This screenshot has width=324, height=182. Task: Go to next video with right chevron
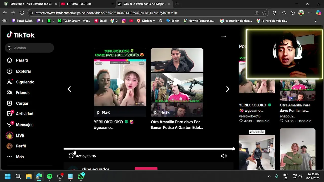click(228, 89)
